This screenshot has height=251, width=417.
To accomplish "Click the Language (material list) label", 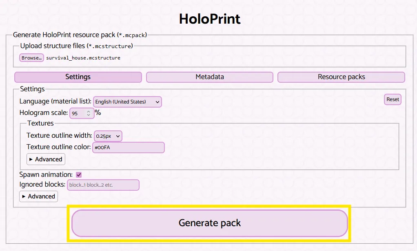I will coord(55,101).
